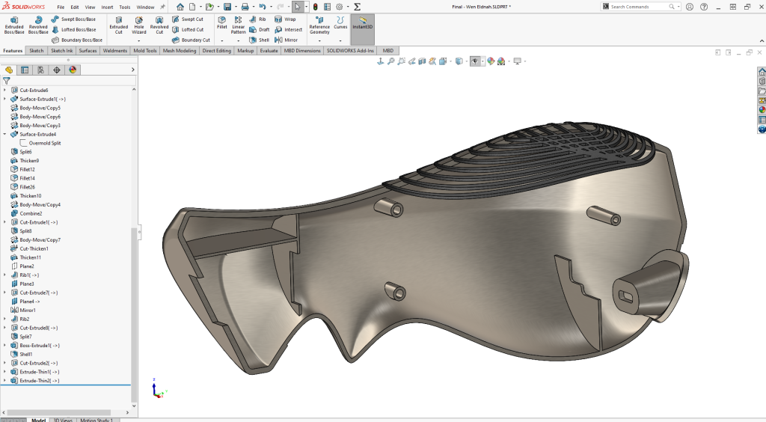
Task: Open the DisplayManager panel tab
Action: pos(73,70)
